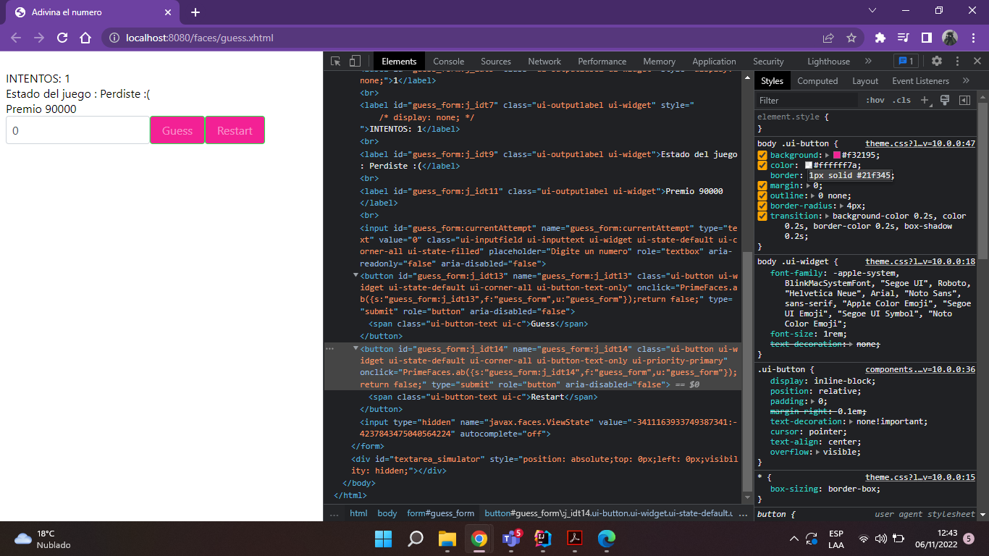Add a new style rule with the plus icon
989x556 pixels.
[x=924, y=100]
